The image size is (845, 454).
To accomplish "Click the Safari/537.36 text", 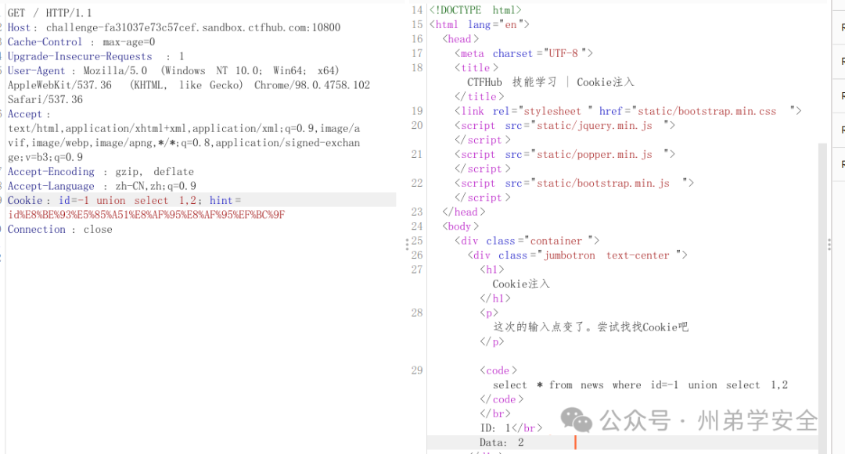I will (45, 99).
